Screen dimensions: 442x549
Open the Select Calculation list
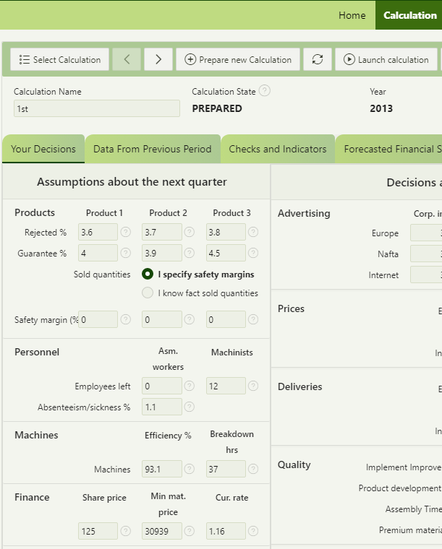pos(61,59)
